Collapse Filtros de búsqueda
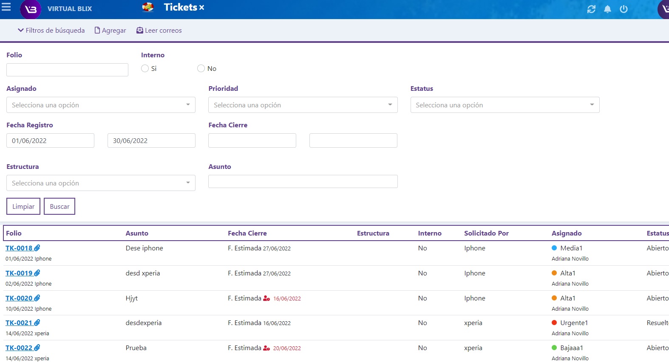Viewport: 669px width, 362px height. point(51,31)
